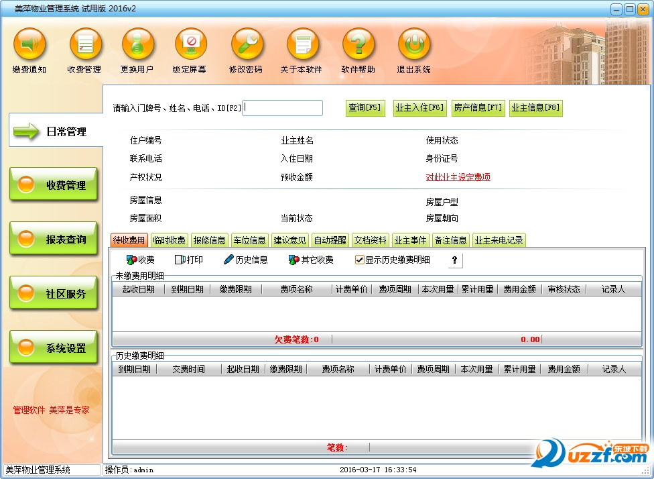Click the status bar date and time
The image size is (654, 479).
point(378,470)
